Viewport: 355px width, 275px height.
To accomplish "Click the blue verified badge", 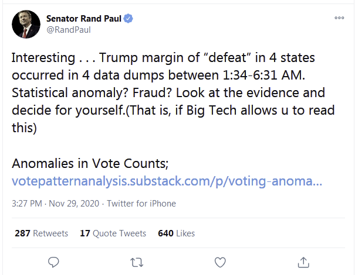I will click(x=128, y=19).
